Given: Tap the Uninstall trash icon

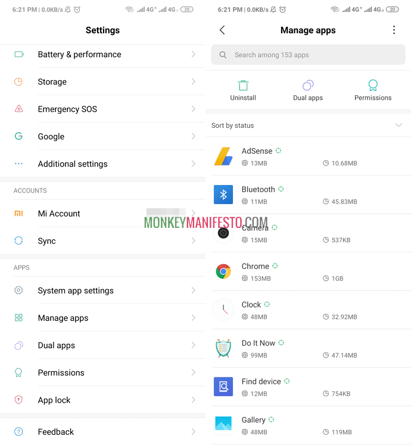Looking at the screenshot, I should pos(243,85).
